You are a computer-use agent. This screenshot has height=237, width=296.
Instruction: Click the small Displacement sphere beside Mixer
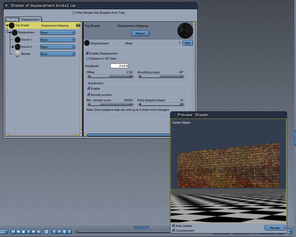(87, 43)
